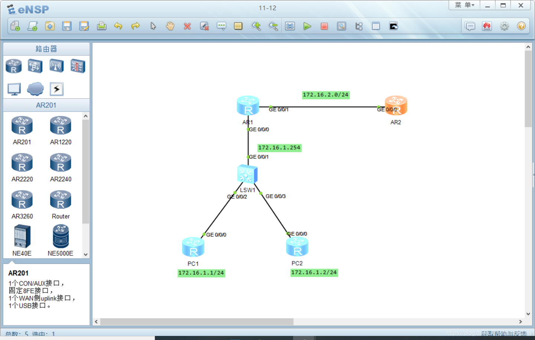
Task: Select the hand pan tool
Action: pyautogui.click(x=170, y=26)
